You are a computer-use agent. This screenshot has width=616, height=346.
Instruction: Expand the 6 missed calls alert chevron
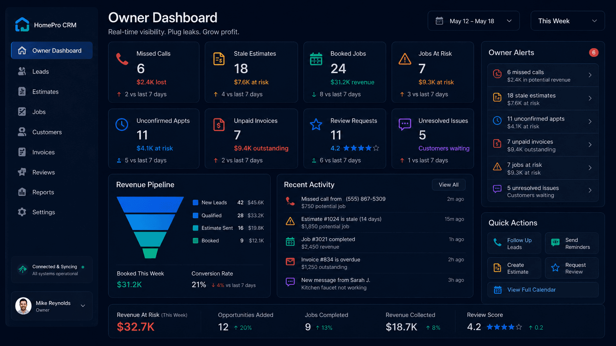point(590,75)
